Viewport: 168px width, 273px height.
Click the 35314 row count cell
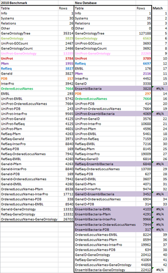pyautogui.click(x=66, y=33)
